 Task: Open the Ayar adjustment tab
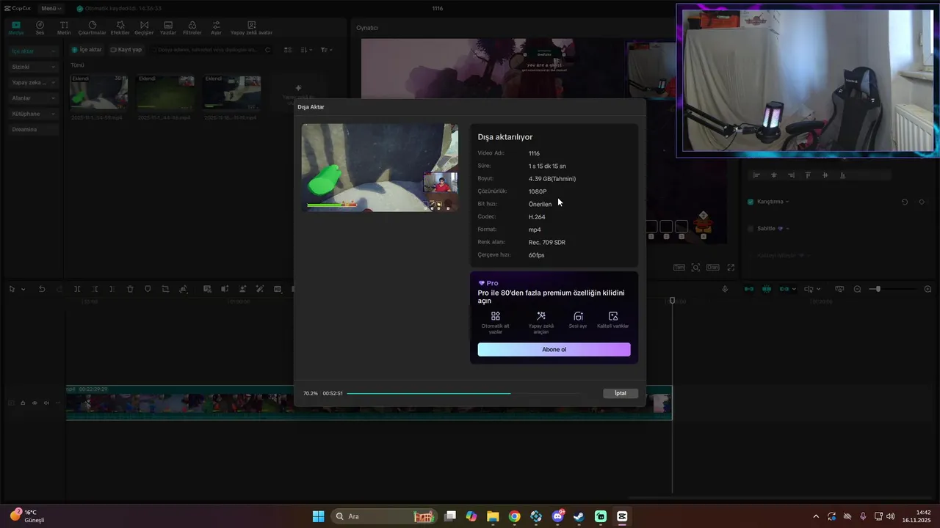click(x=216, y=28)
